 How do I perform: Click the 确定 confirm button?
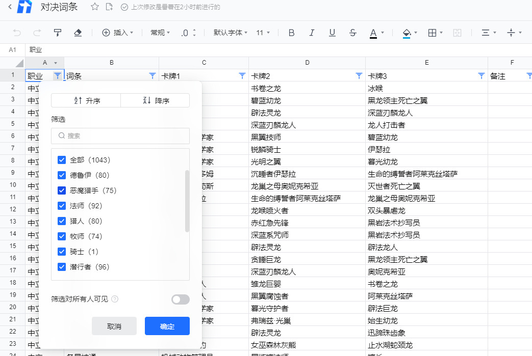point(167,326)
